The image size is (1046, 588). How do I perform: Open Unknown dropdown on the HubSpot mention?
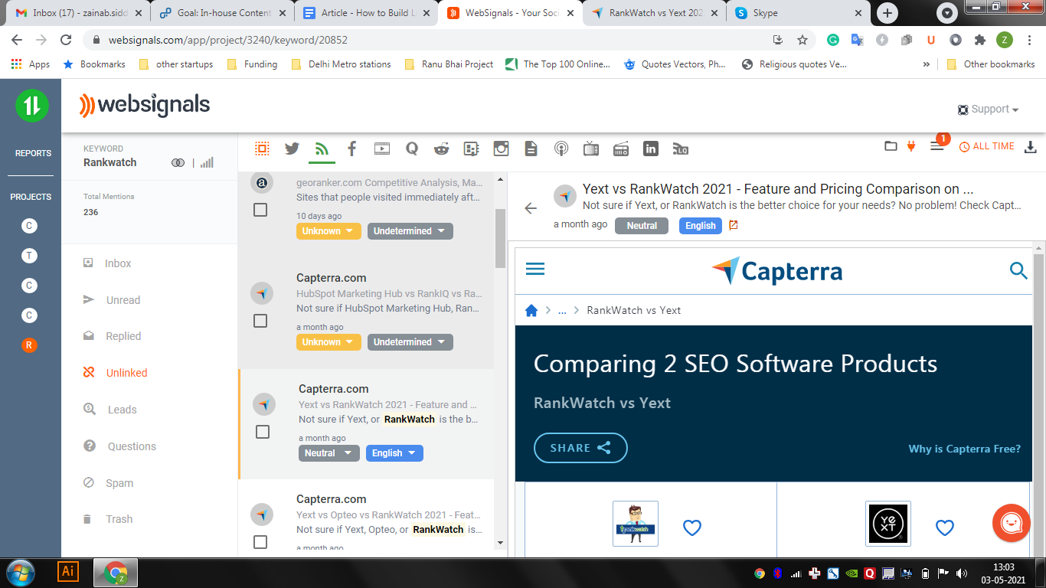click(x=329, y=342)
